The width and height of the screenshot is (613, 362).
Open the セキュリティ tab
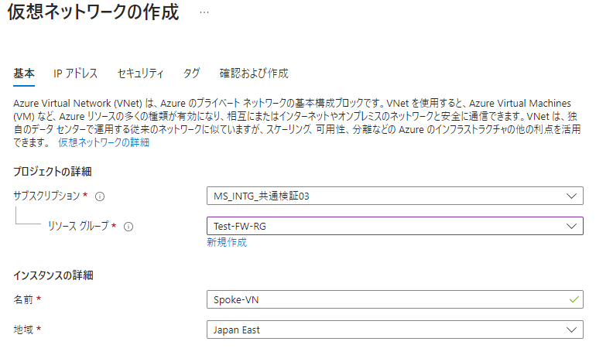(x=140, y=73)
